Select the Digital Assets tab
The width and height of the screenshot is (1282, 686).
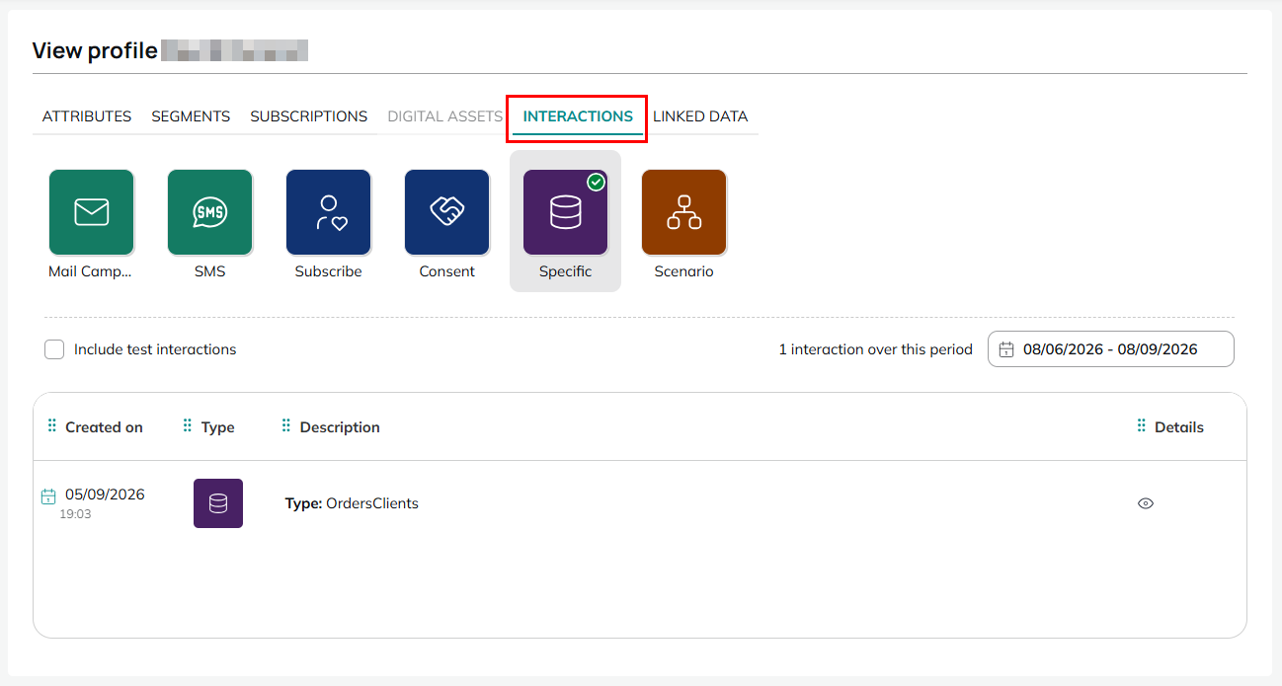444,116
